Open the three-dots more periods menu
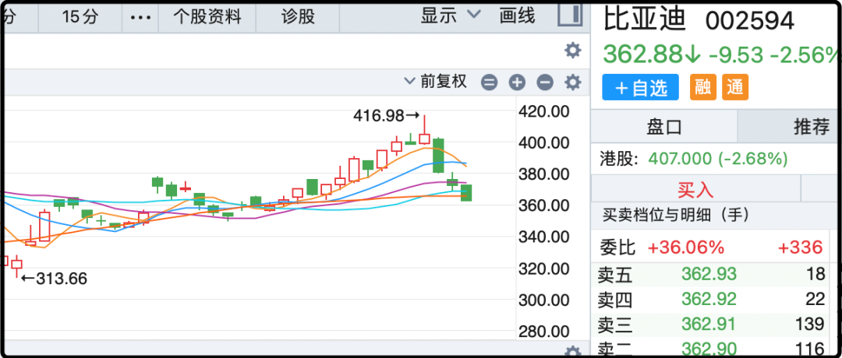Screen dimensions: 842x358 pyautogui.click(x=140, y=16)
